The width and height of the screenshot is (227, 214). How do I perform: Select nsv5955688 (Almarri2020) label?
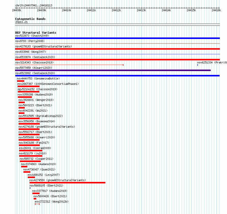[37, 137]
